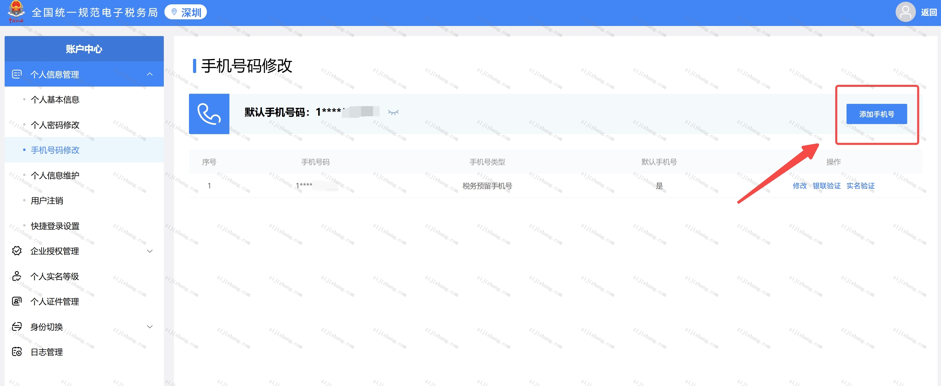Open 个人密码修改 menu item
The height and width of the screenshot is (386, 941).
tap(84, 125)
